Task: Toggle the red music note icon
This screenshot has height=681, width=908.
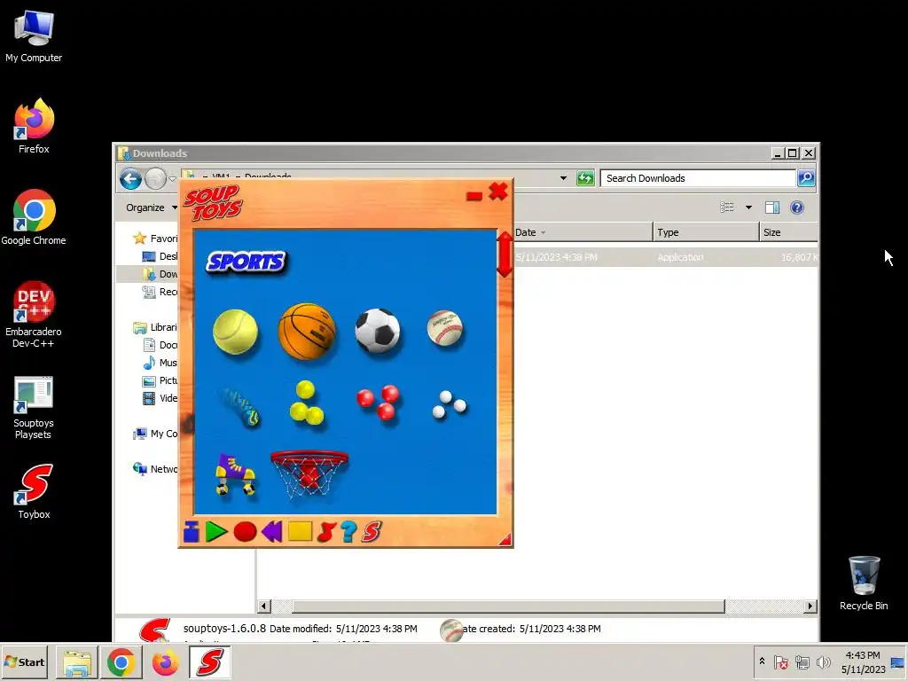Action: click(x=326, y=532)
